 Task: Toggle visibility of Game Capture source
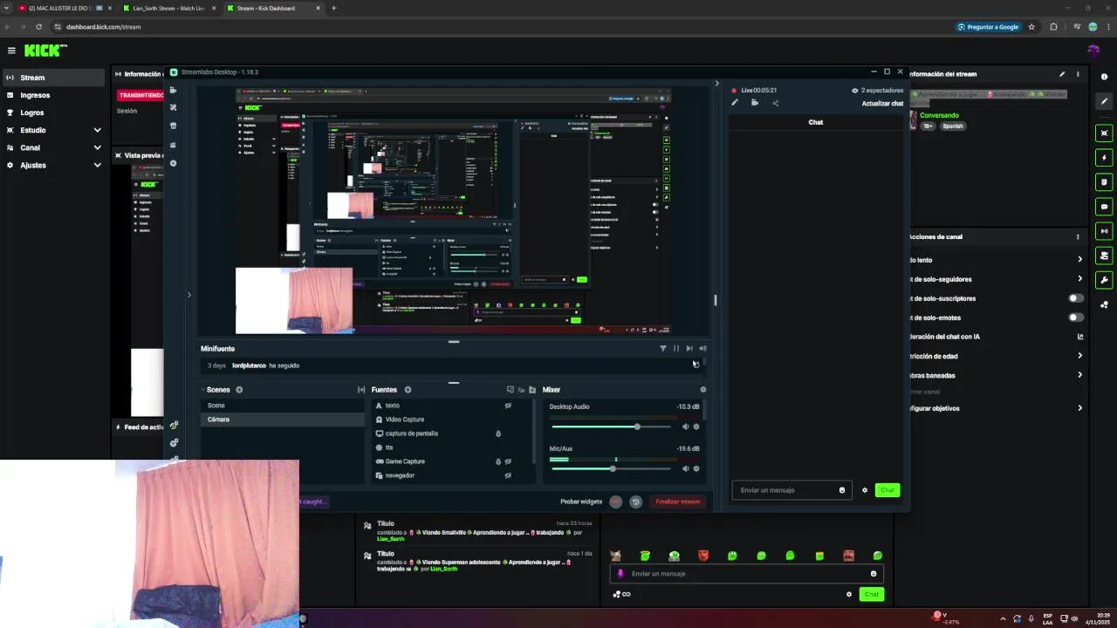508,461
